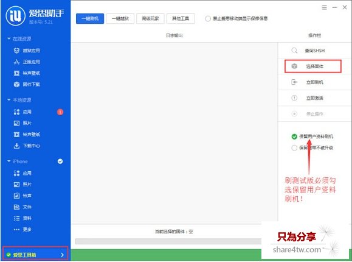Screen dimensions: 352x262
Task: Open 固件下载 in the sidebar
Action: (27, 84)
